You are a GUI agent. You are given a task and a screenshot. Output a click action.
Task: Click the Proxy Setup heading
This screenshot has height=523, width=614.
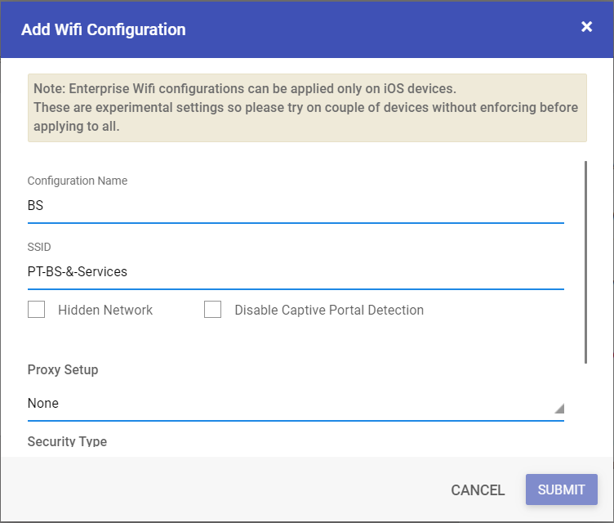coord(63,369)
